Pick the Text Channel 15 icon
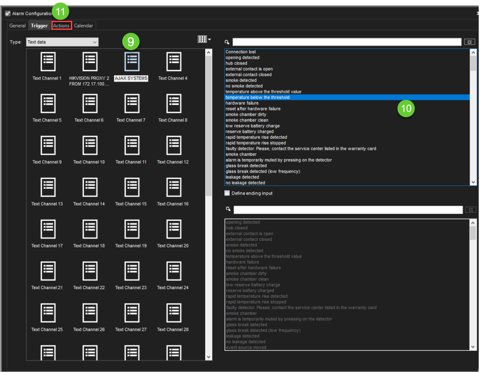 pyautogui.click(x=131, y=188)
